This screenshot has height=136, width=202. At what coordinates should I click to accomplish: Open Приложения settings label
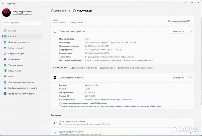tap(14, 59)
